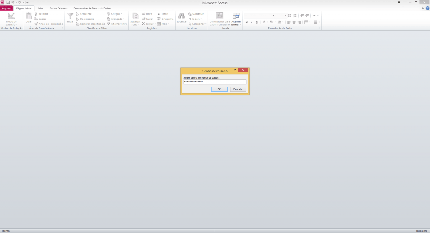Open the Seleção filter dropdown
Viewport: 430px width, 233px height.
point(114,14)
